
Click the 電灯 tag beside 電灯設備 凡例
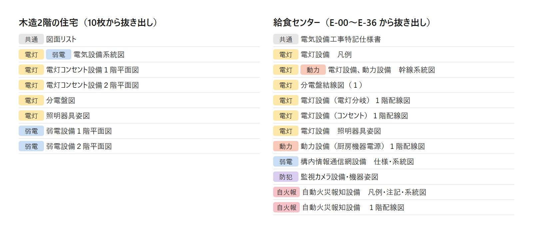click(x=286, y=55)
